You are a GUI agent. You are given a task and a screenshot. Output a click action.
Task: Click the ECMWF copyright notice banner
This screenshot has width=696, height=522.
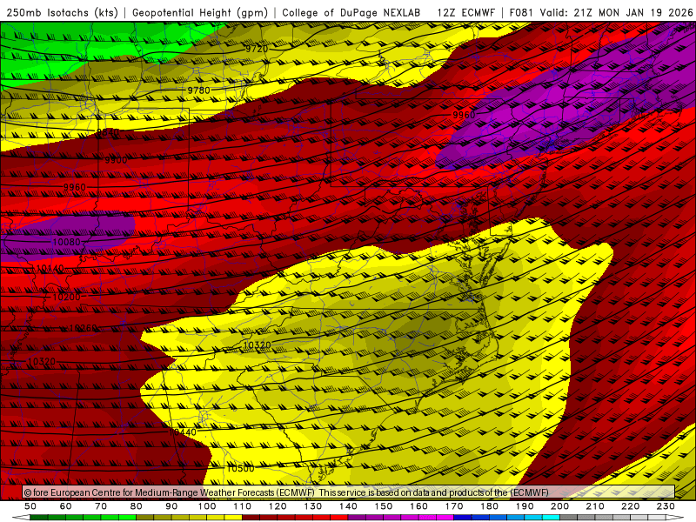tap(349, 492)
